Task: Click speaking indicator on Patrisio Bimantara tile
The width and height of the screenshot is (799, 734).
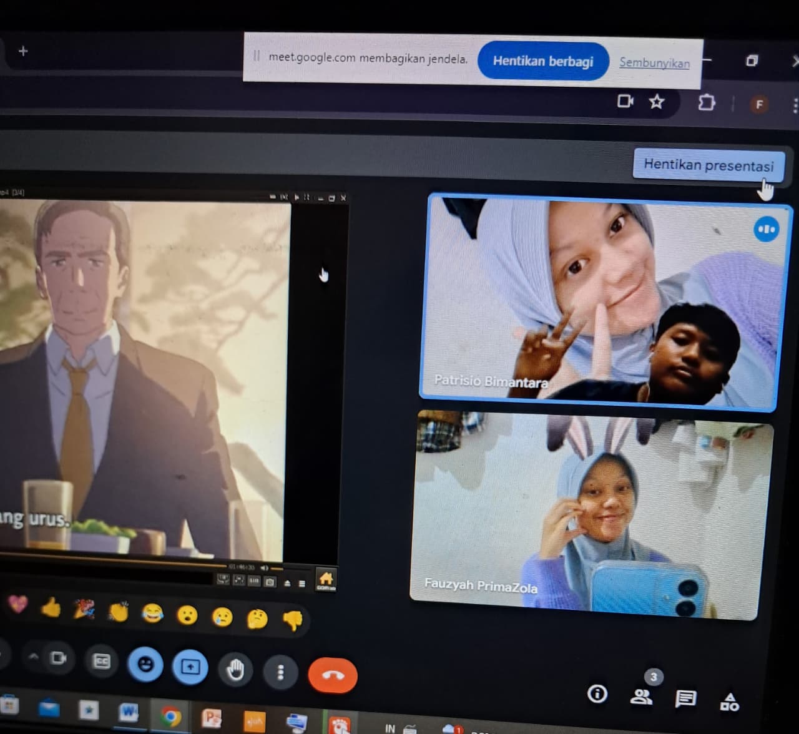Action: tap(766, 229)
